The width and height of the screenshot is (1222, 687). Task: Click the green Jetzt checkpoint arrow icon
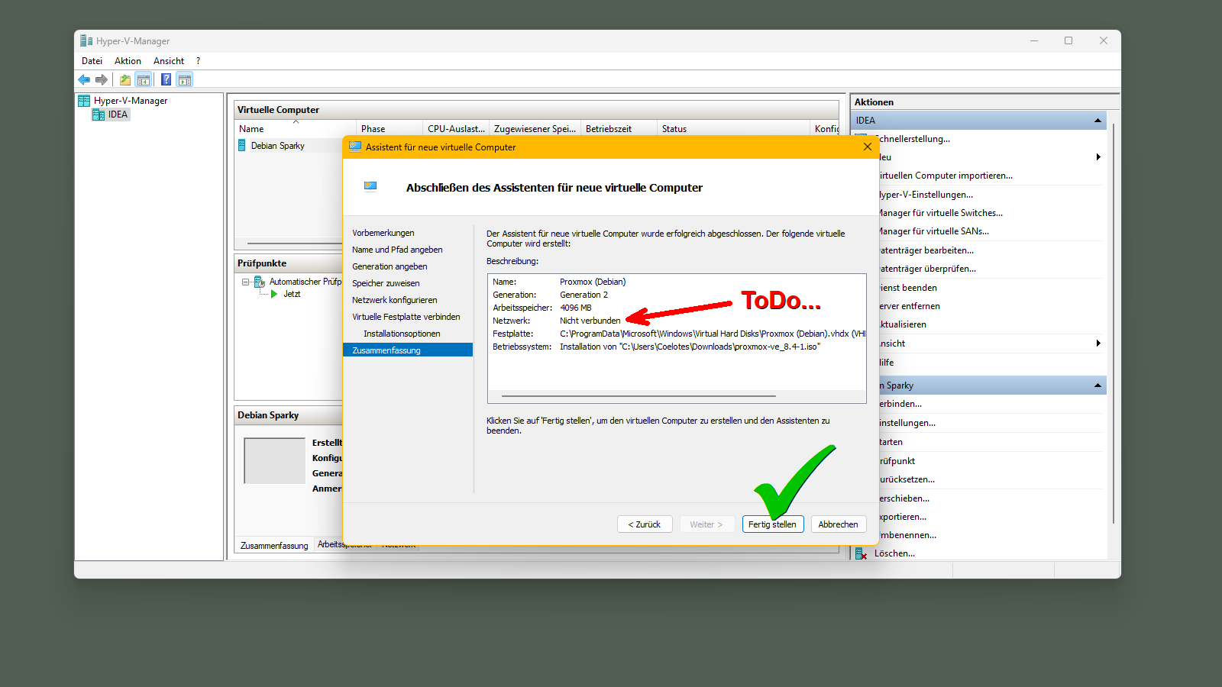(x=274, y=294)
